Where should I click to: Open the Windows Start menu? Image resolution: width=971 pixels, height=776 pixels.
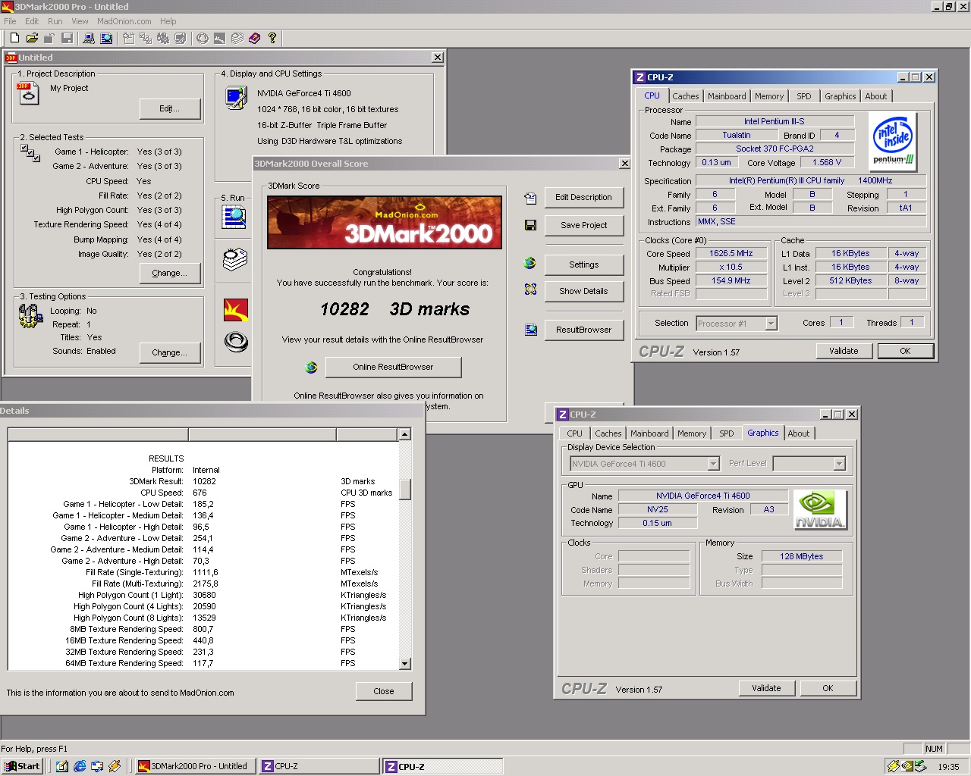pos(22,766)
